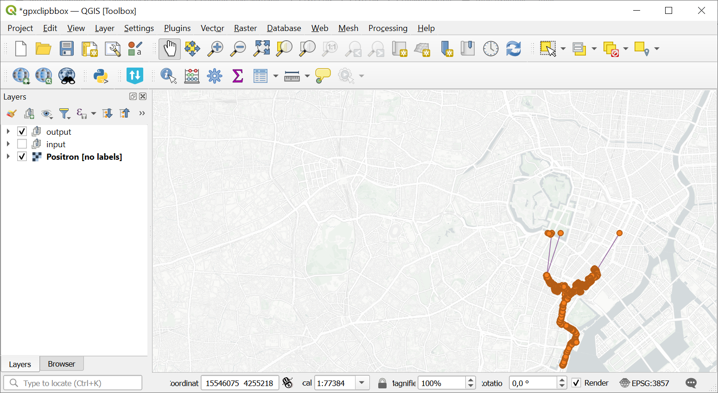Open the select features dropdown arrow

[x=563, y=49]
